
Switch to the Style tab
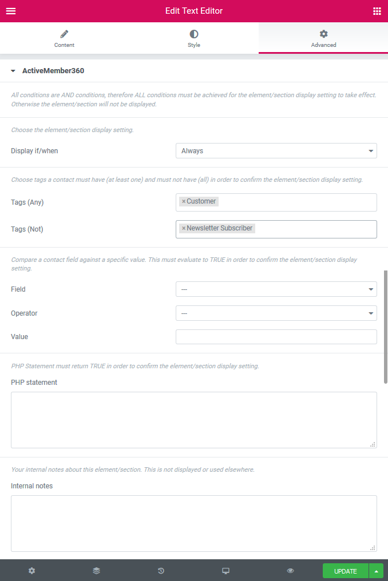(194, 38)
